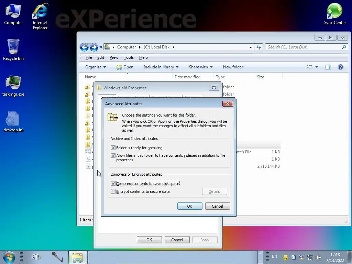The image size is (352, 264).
Task: Click the Windows Start orb
Action: click(x=9, y=257)
